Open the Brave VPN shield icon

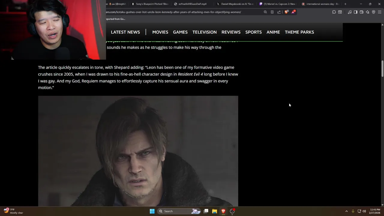pyautogui.click(x=373, y=12)
